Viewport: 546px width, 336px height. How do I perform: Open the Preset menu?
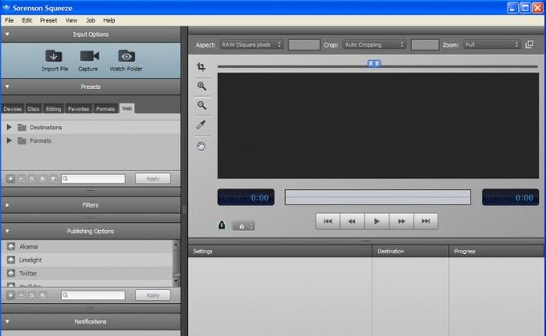(x=48, y=20)
